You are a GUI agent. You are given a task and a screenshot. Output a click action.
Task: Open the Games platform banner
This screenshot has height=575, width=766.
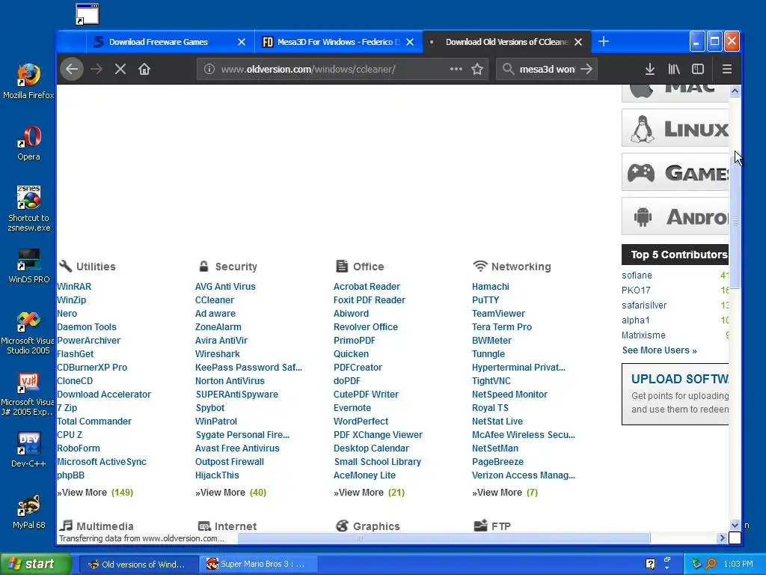pos(675,172)
